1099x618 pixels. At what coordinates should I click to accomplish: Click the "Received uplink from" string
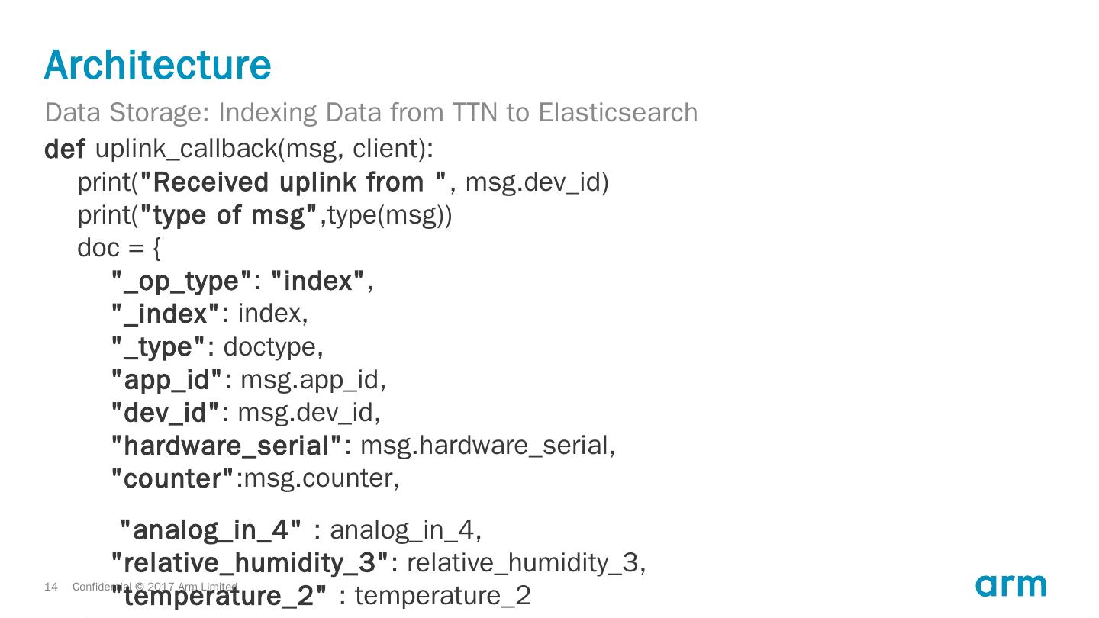point(294,182)
